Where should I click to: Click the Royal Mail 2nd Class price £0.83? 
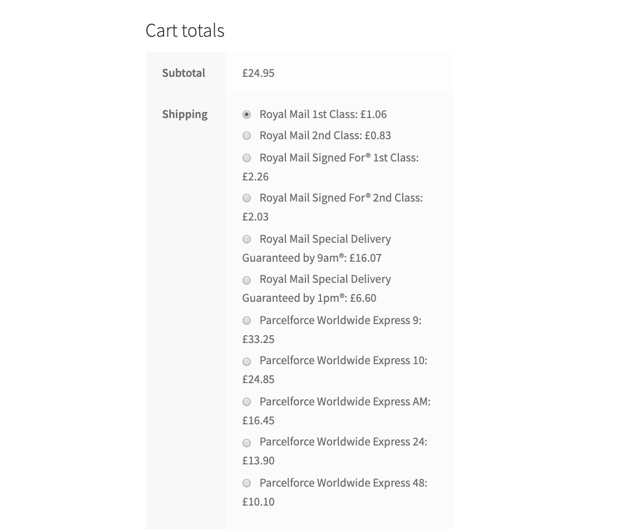click(x=378, y=135)
